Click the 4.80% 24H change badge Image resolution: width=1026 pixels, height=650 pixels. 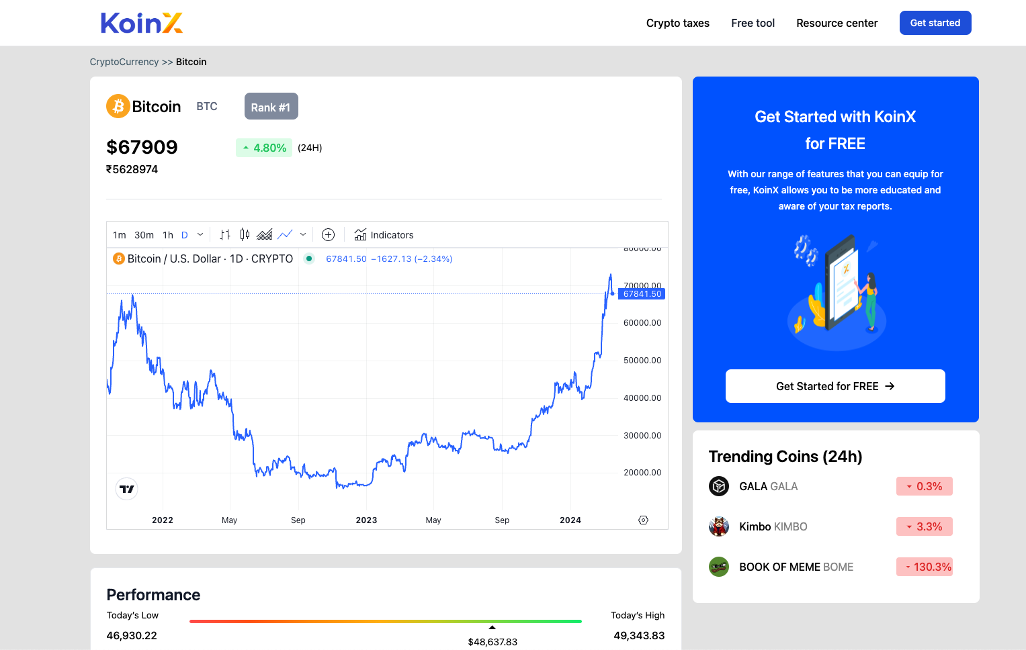[x=263, y=148]
